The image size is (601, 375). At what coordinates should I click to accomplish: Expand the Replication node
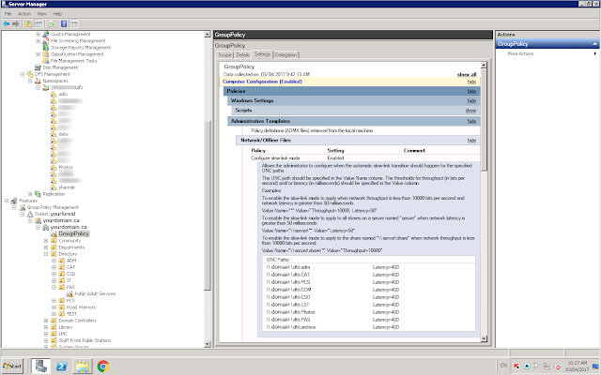pyautogui.click(x=30, y=194)
